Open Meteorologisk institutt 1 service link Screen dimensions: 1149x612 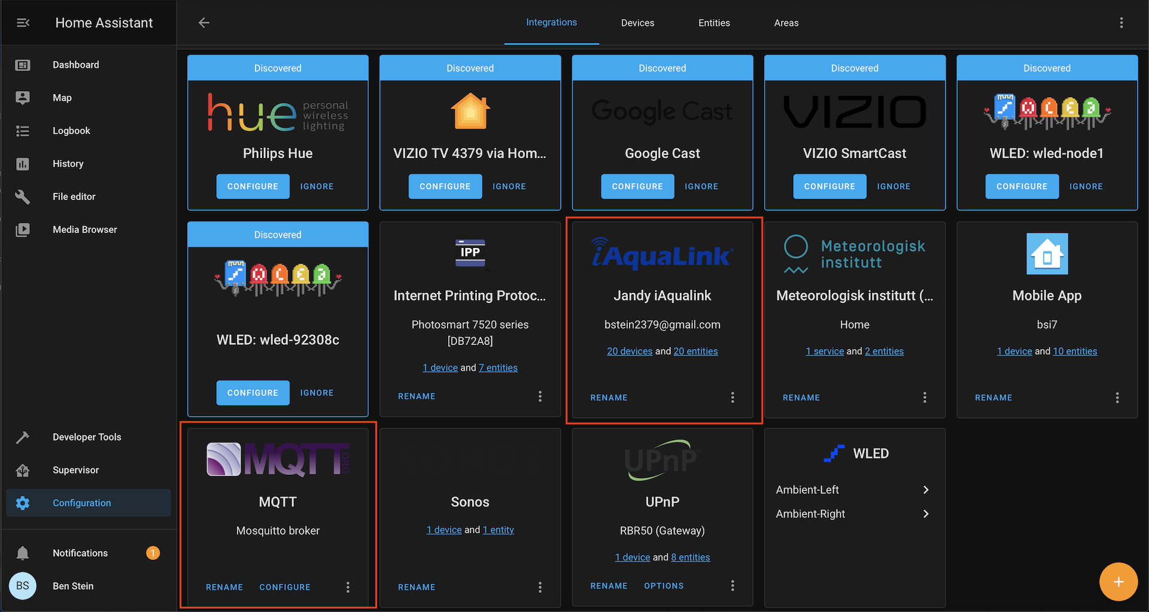tap(825, 352)
